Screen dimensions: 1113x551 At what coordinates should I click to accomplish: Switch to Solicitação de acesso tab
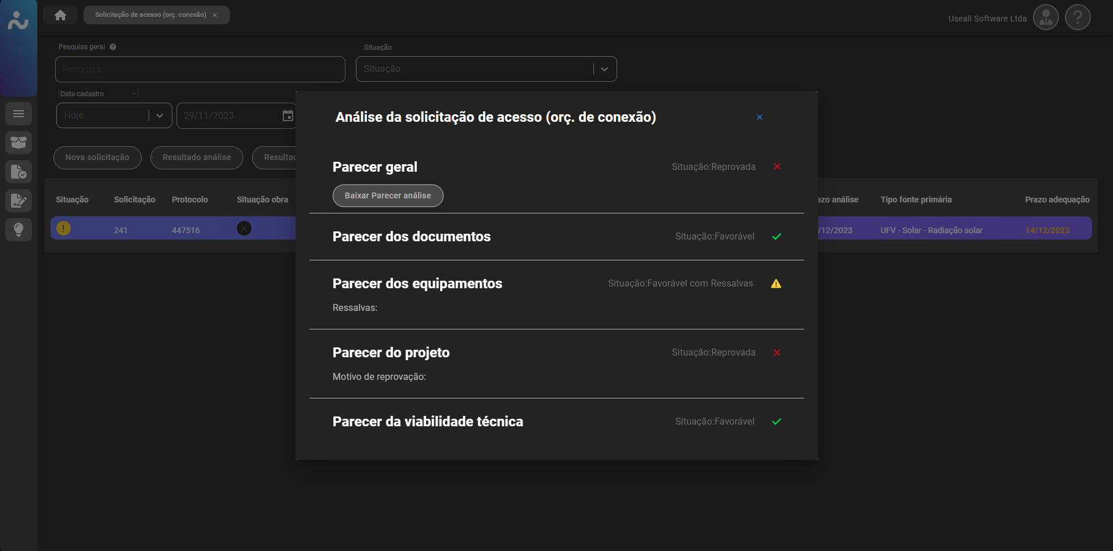point(150,15)
